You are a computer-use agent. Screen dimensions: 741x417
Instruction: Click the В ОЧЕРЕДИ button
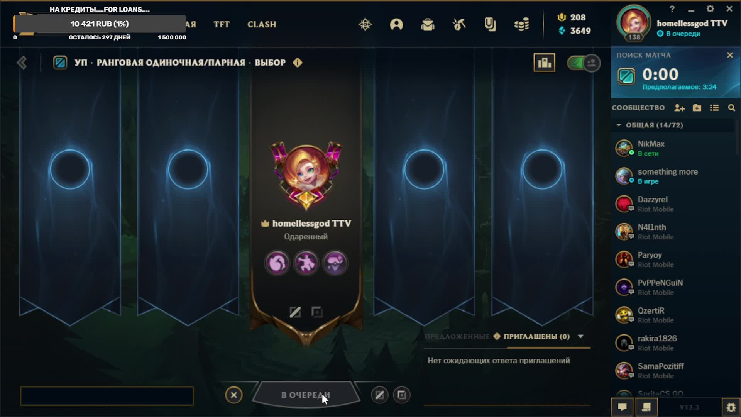(306, 395)
